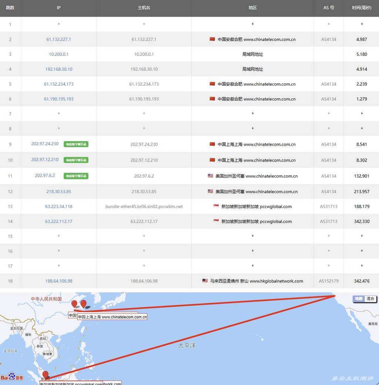The image size is (379, 385).
Task: Click the time value 1.279
Action: coord(362,99)
